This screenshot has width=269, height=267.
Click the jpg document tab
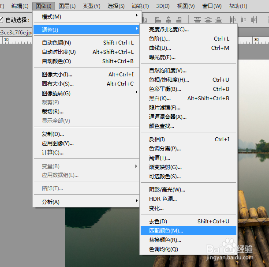(x=16, y=32)
